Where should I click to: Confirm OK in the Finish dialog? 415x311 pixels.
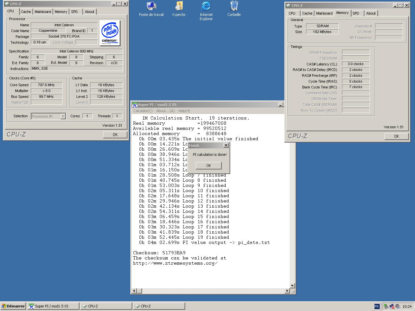pyautogui.click(x=208, y=166)
